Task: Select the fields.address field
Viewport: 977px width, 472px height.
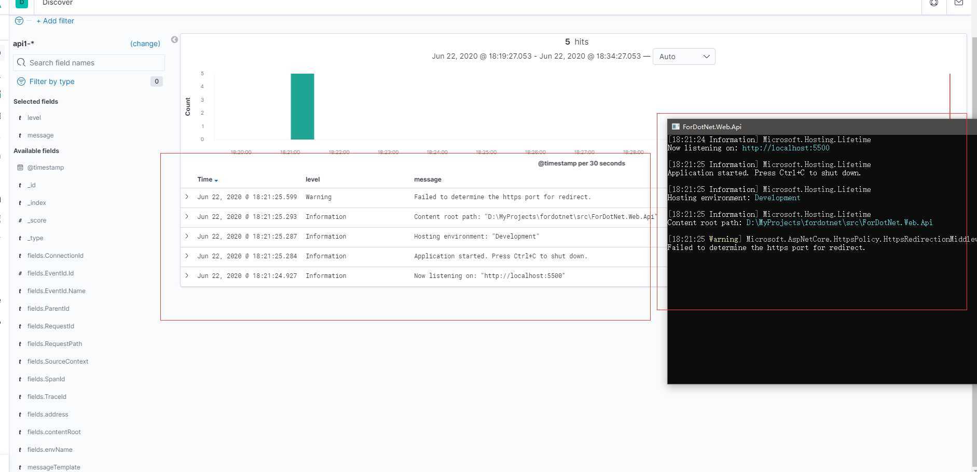Action: 48,414
